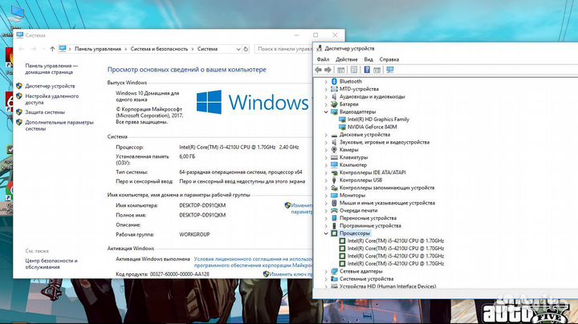Click Система и безопасность breadcrumb

pos(159,49)
